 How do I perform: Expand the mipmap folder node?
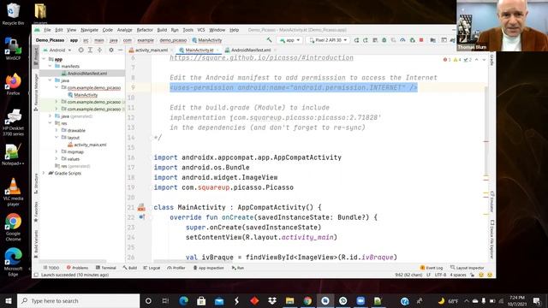point(57,151)
